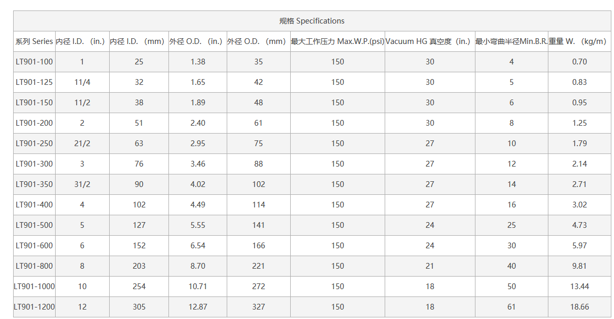Click the 系列 Series column header
The width and height of the screenshot is (614, 319).
point(35,41)
